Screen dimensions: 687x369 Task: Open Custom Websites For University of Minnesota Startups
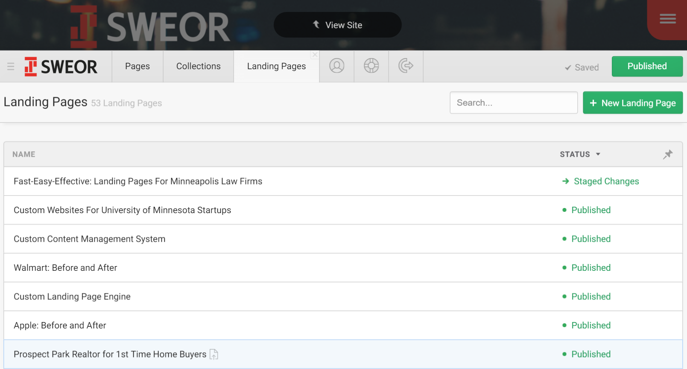122,210
